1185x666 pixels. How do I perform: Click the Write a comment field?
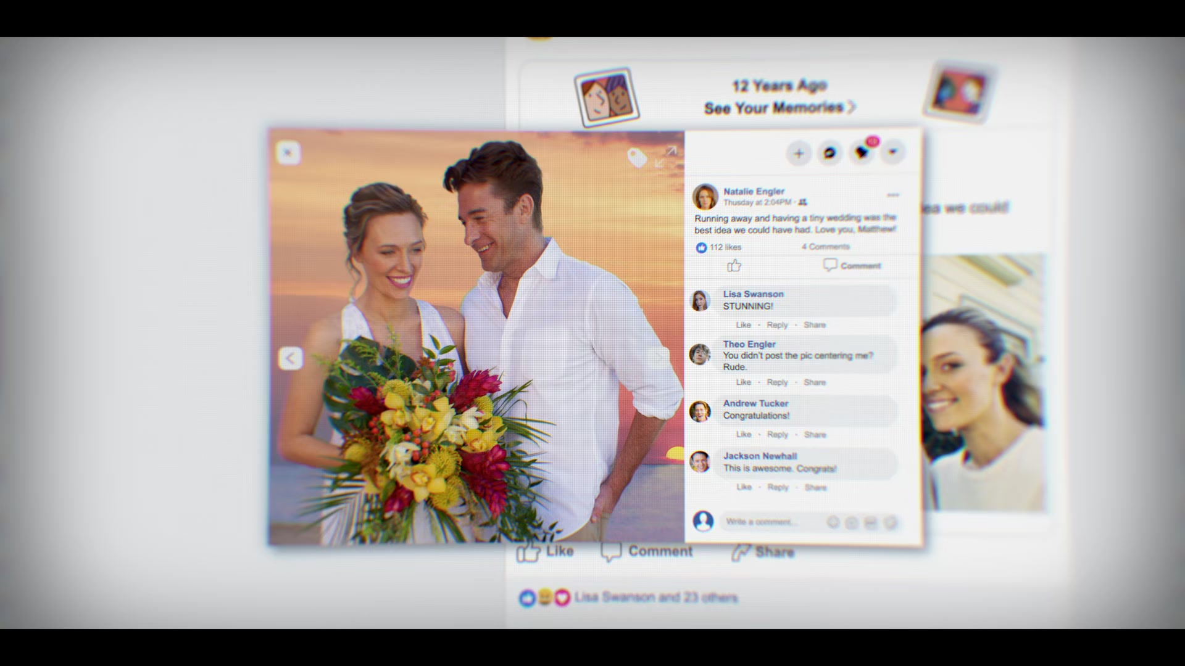(771, 522)
